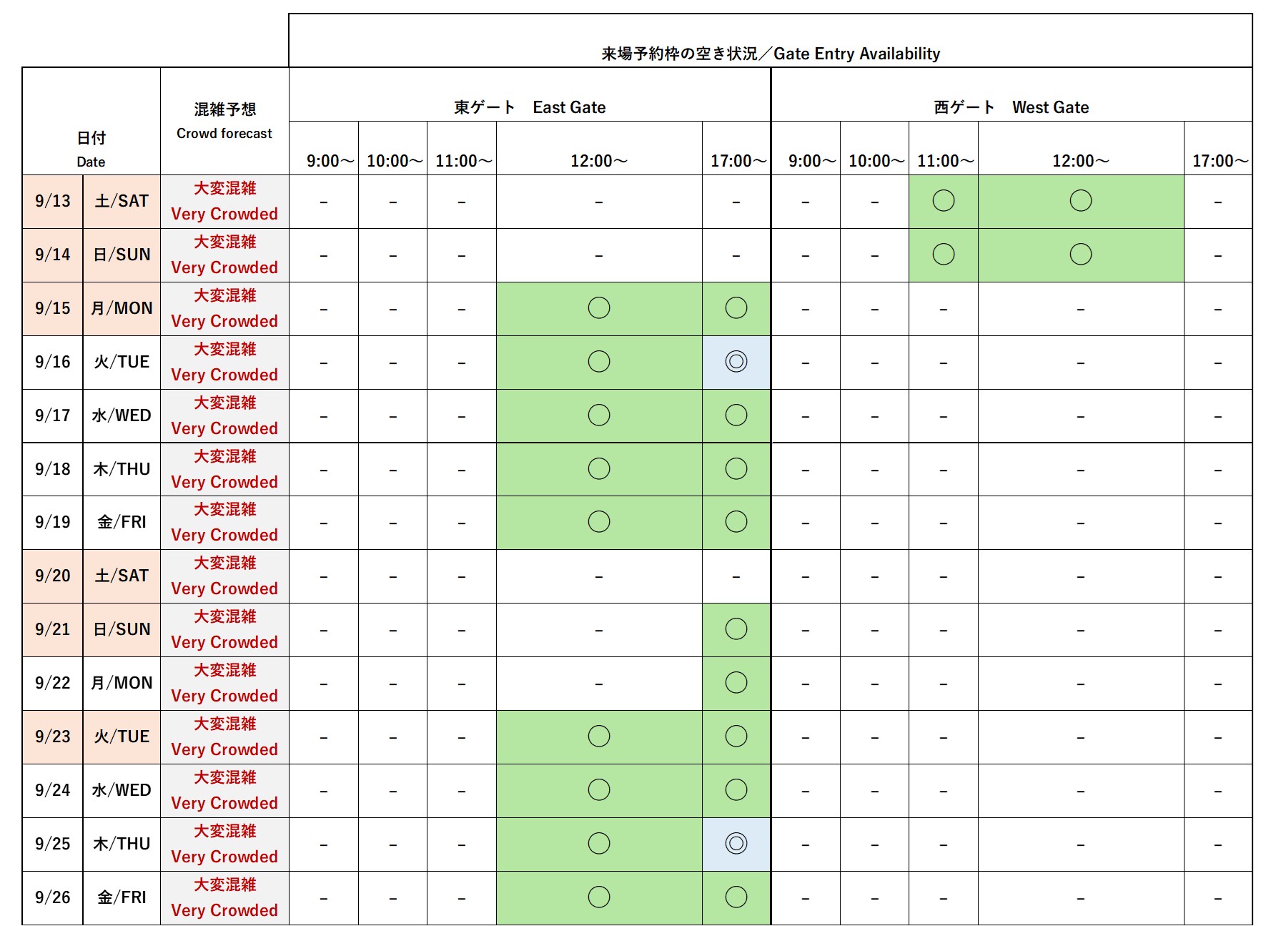Click the ○ mark for 9/22 at 17:00
The image size is (1276, 926).
click(735, 683)
